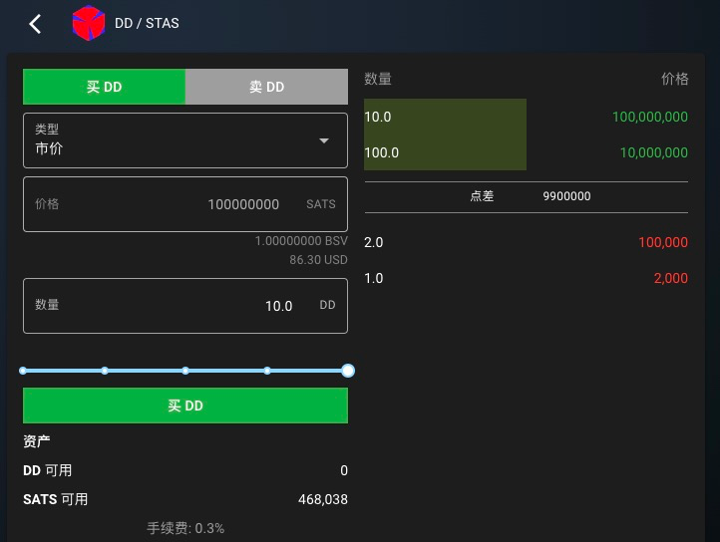Select the 10,000,000 green price order
720x542 pixels.
[x=526, y=152]
